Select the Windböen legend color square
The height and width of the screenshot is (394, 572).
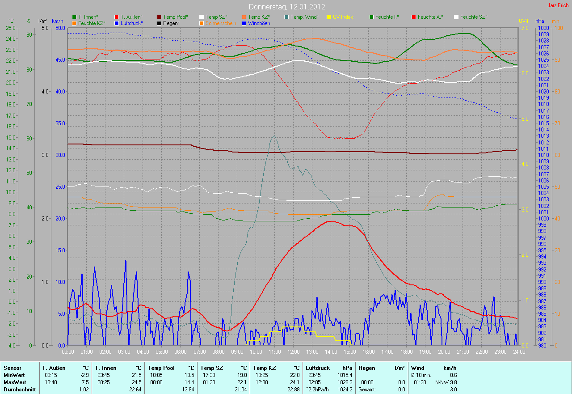[244, 23]
